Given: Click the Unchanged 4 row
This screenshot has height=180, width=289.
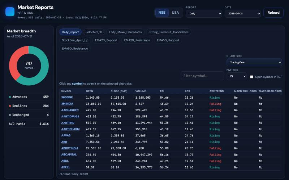Looking at the screenshot, I should 29,115.
